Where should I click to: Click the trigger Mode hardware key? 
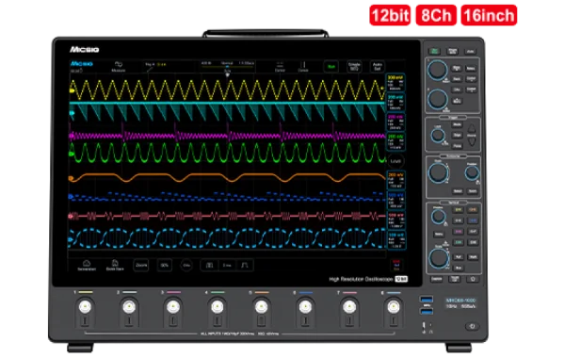[x=457, y=124]
